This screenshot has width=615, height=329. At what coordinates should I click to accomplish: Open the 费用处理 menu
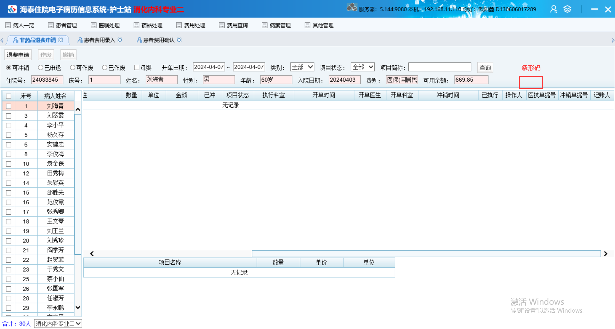191,25
